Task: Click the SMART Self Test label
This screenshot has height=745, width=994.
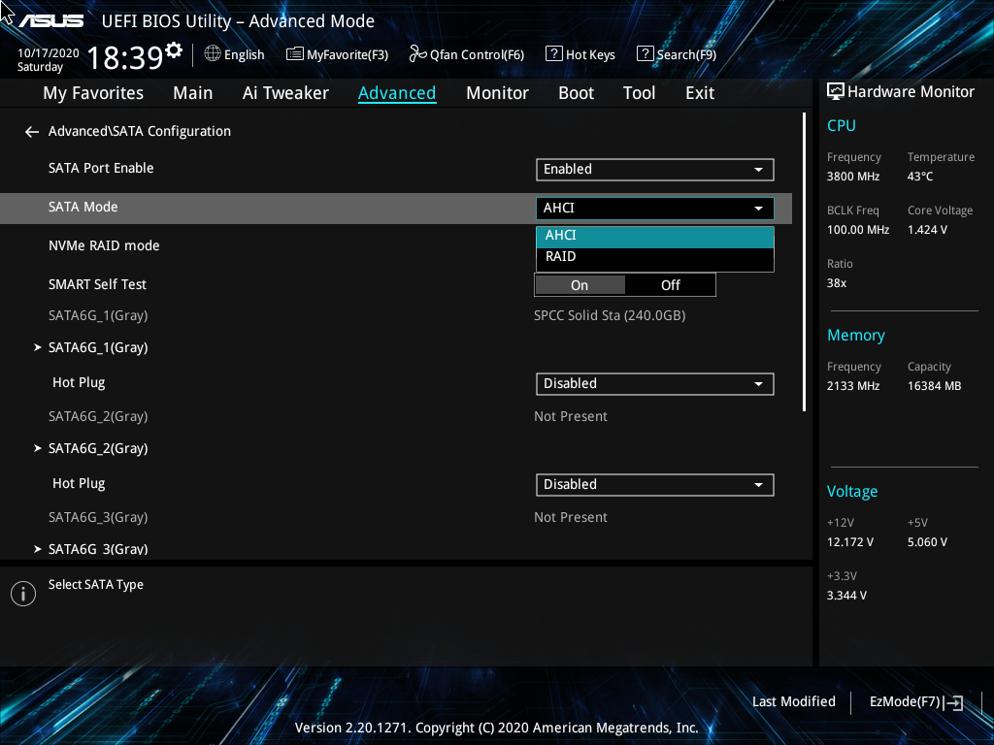Action: (x=97, y=284)
